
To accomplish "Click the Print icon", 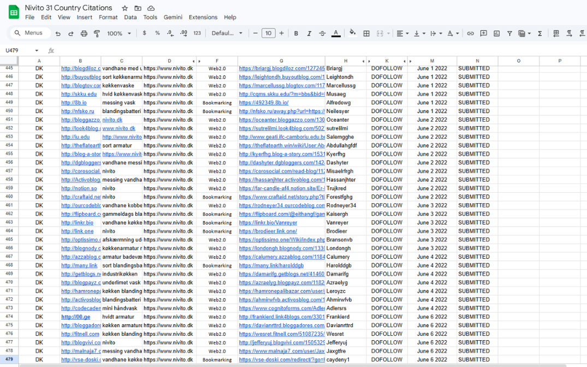I will pos(84,33).
